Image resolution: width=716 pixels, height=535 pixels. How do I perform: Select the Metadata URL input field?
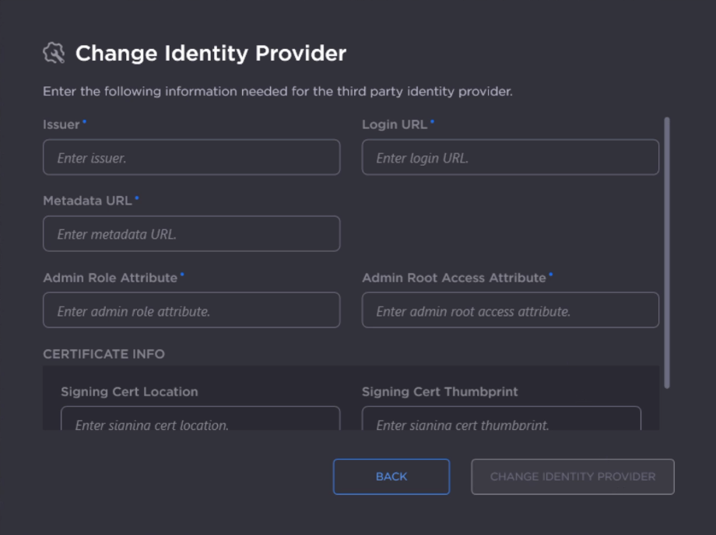[x=191, y=234]
